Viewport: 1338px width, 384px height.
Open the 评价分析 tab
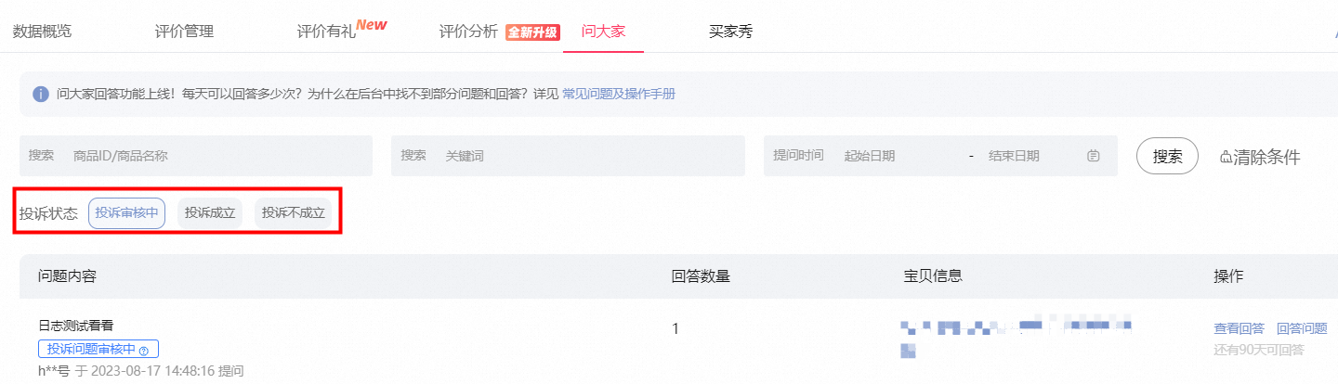[468, 32]
